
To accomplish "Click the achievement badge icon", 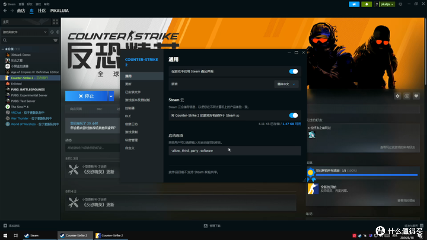I will [x=311, y=174].
